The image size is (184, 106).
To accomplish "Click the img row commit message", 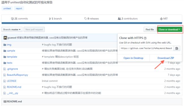I will pyautogui.click(x=57, y=45).
